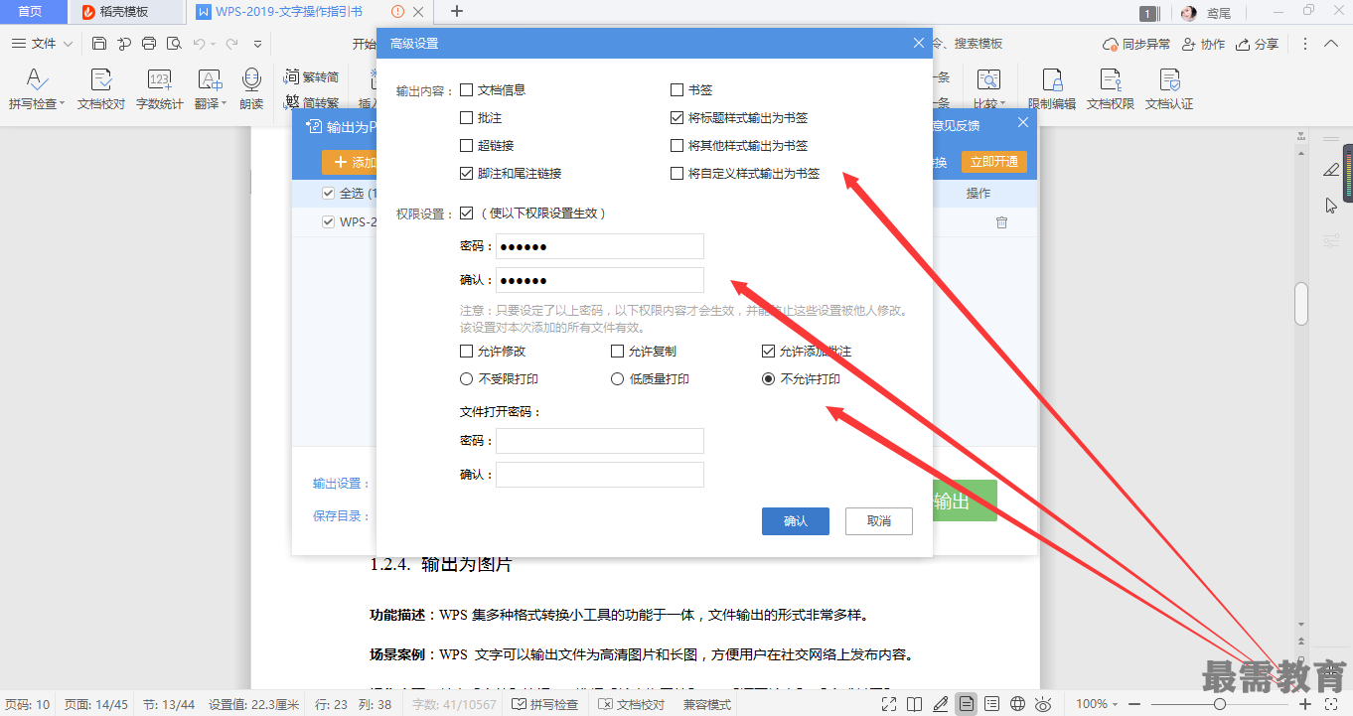Uncheck 将标题样式输出为书签

coord(676,117)
